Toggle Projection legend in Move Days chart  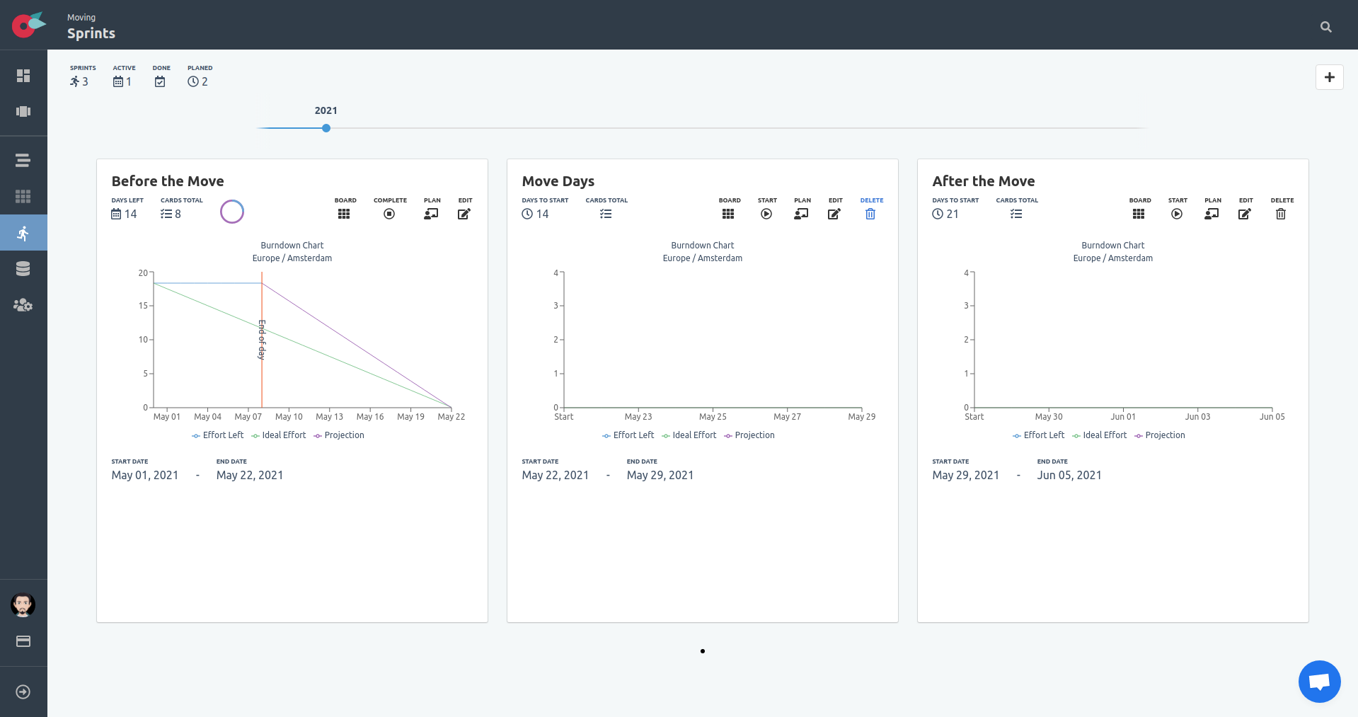click(749, 435)
